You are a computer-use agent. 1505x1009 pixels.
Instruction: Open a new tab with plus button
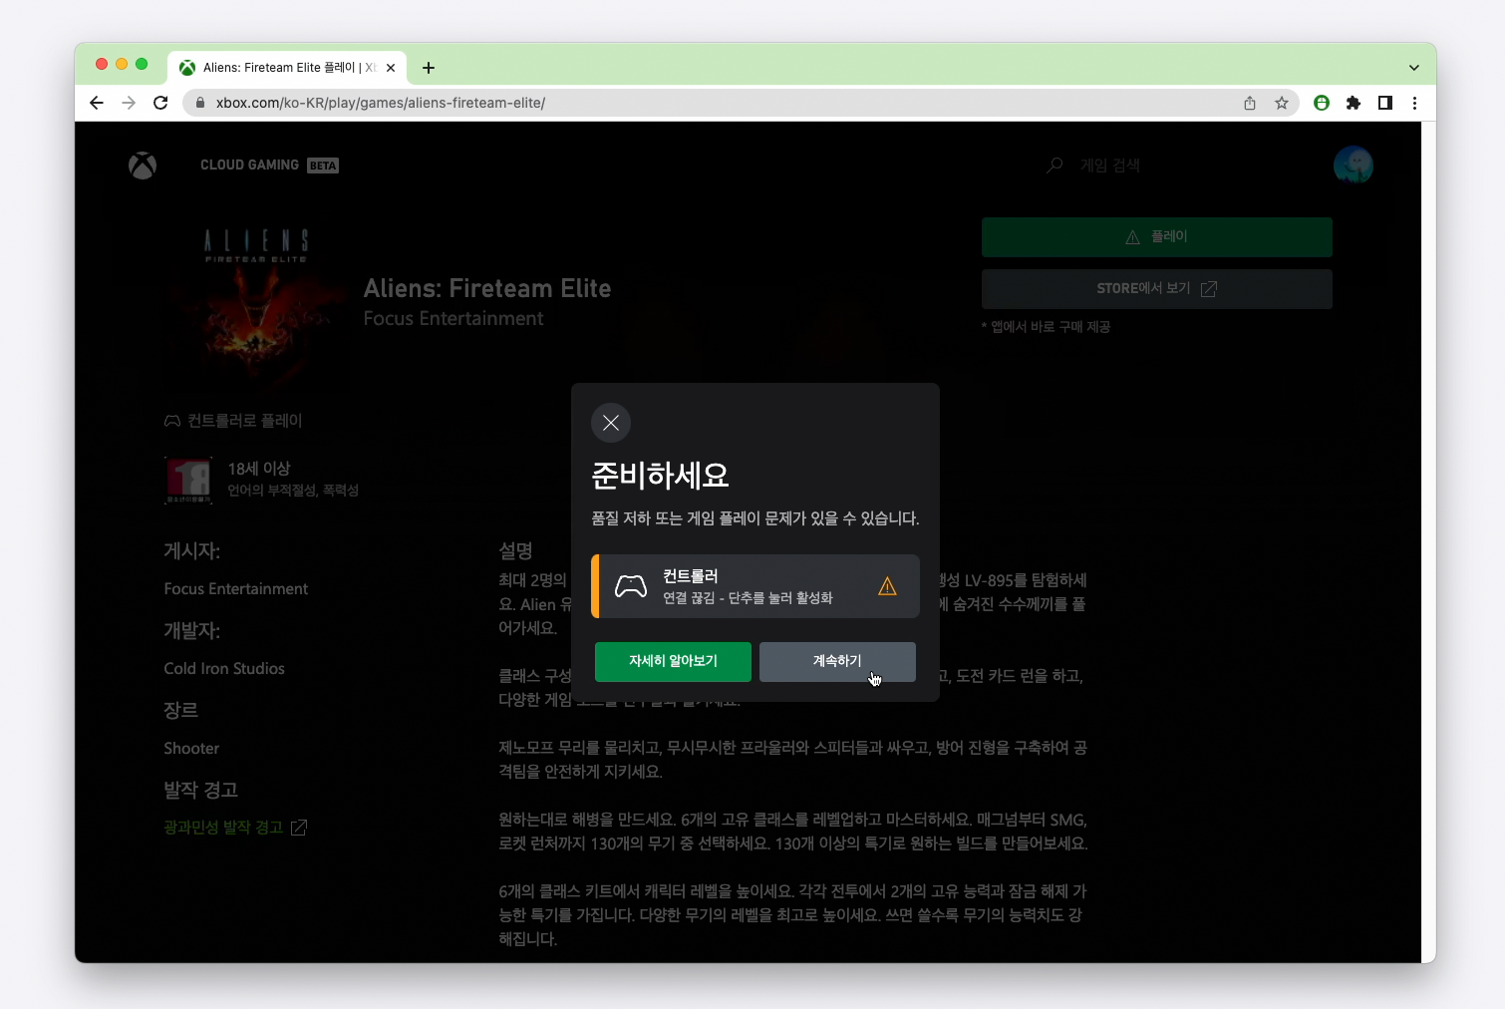[429, 68]
